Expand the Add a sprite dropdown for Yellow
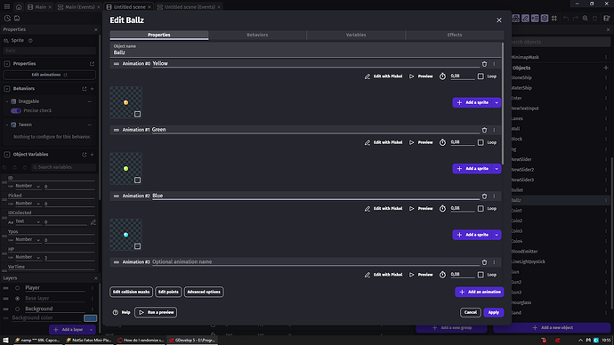This screenshot has height=345, width=614. [x=497, y=102]
